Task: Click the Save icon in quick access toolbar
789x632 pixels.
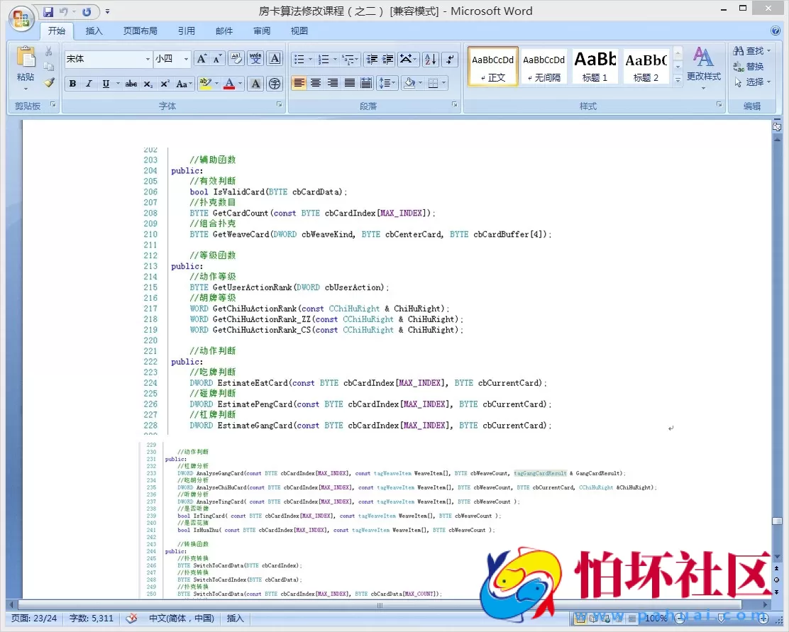Action: click(x=48, y=11)
